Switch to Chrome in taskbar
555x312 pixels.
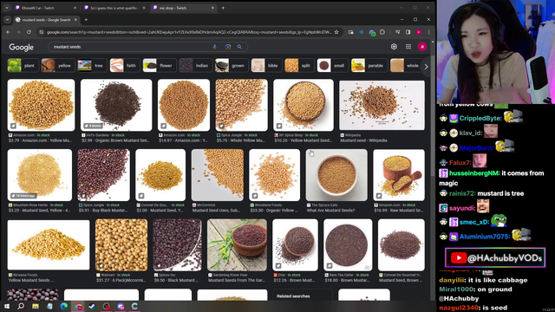point(78,306)
